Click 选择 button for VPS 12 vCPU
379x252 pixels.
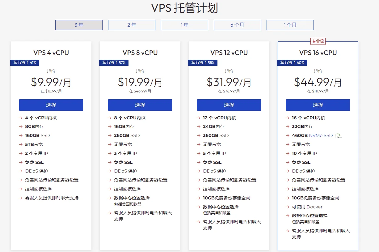229,105
